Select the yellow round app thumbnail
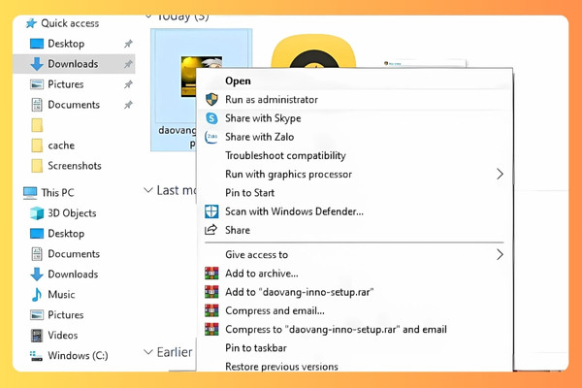 313,51
